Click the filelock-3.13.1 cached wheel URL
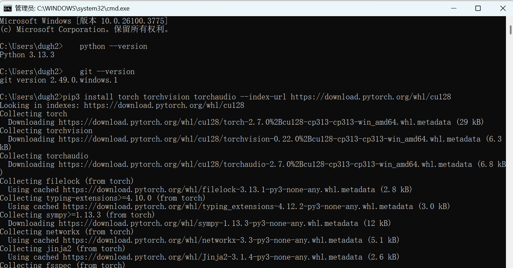Image resolution: width=513 pixels, height=268 pixels. tap(219, 190)
